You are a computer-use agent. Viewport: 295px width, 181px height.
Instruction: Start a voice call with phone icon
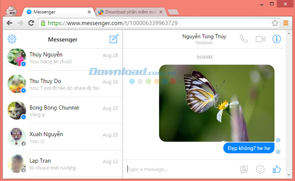244,39
